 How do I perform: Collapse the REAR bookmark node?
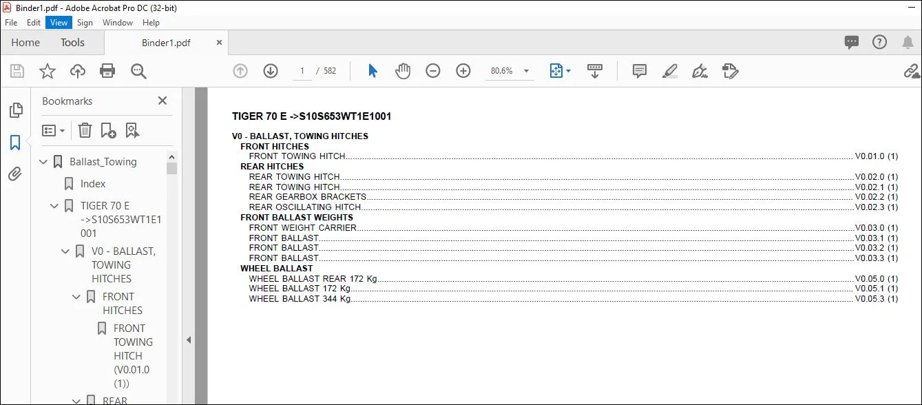(x=77, y=400)
